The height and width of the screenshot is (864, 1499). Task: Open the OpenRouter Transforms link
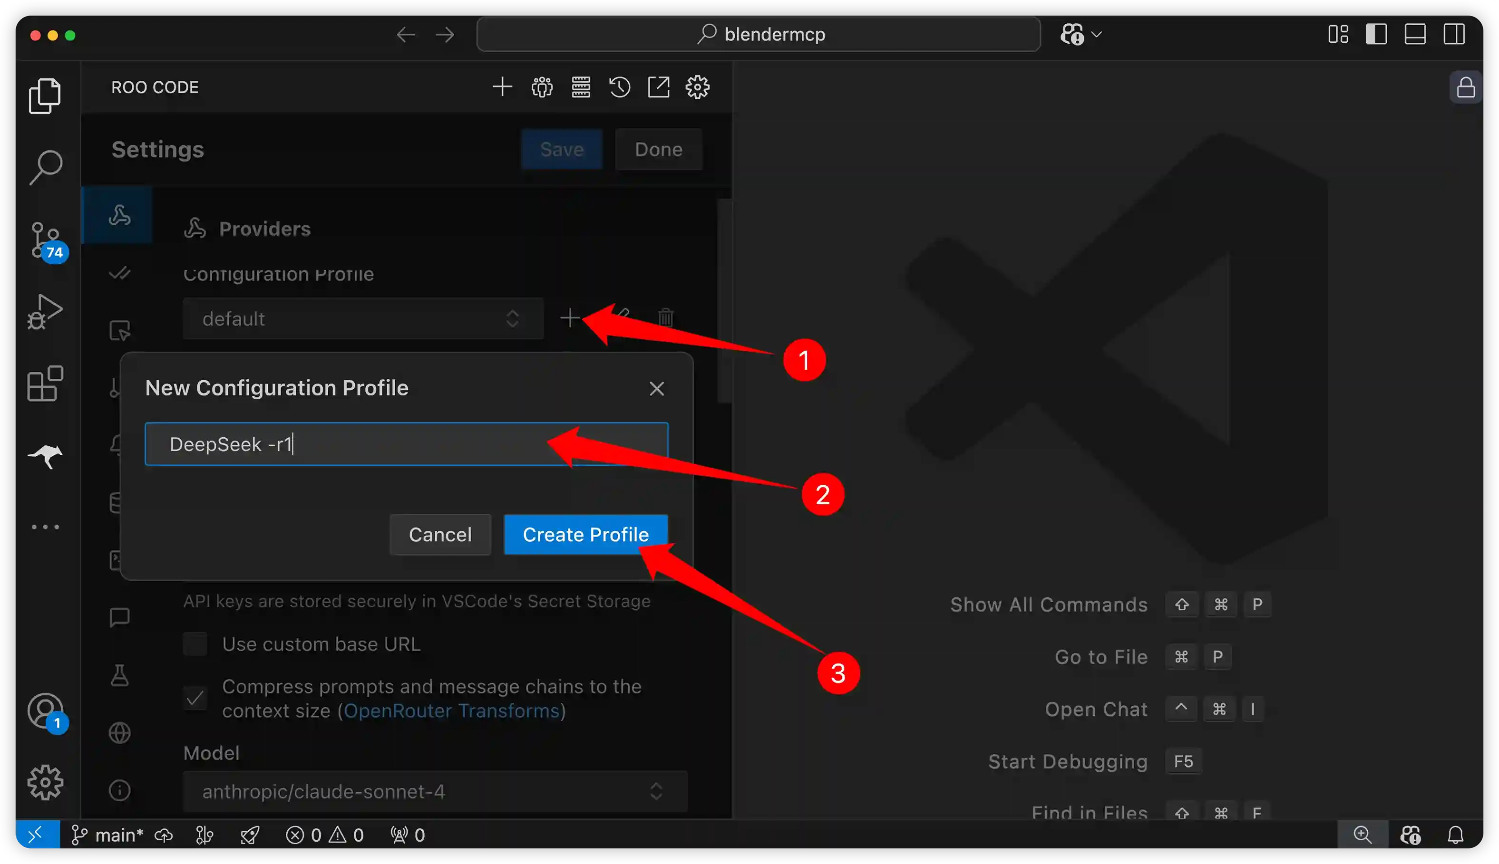pyautogui.click(x=452, y=711)
